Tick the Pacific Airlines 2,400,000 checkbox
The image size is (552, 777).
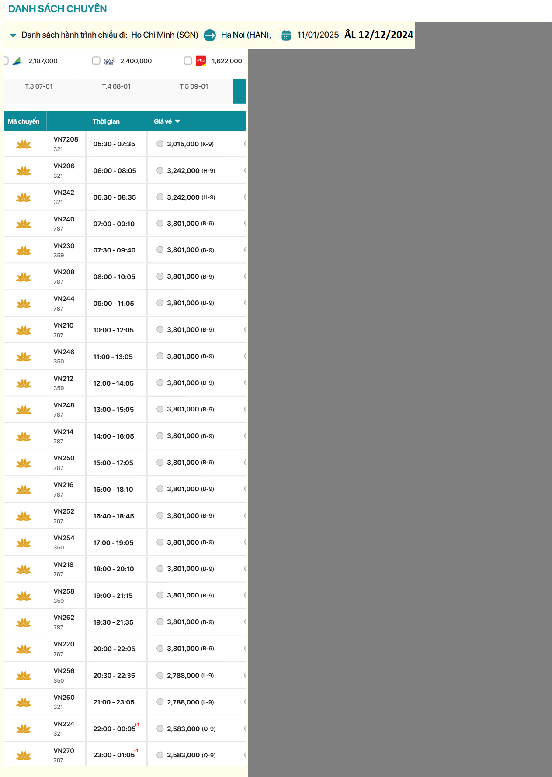pyautogui.click(x=96, y=61)
